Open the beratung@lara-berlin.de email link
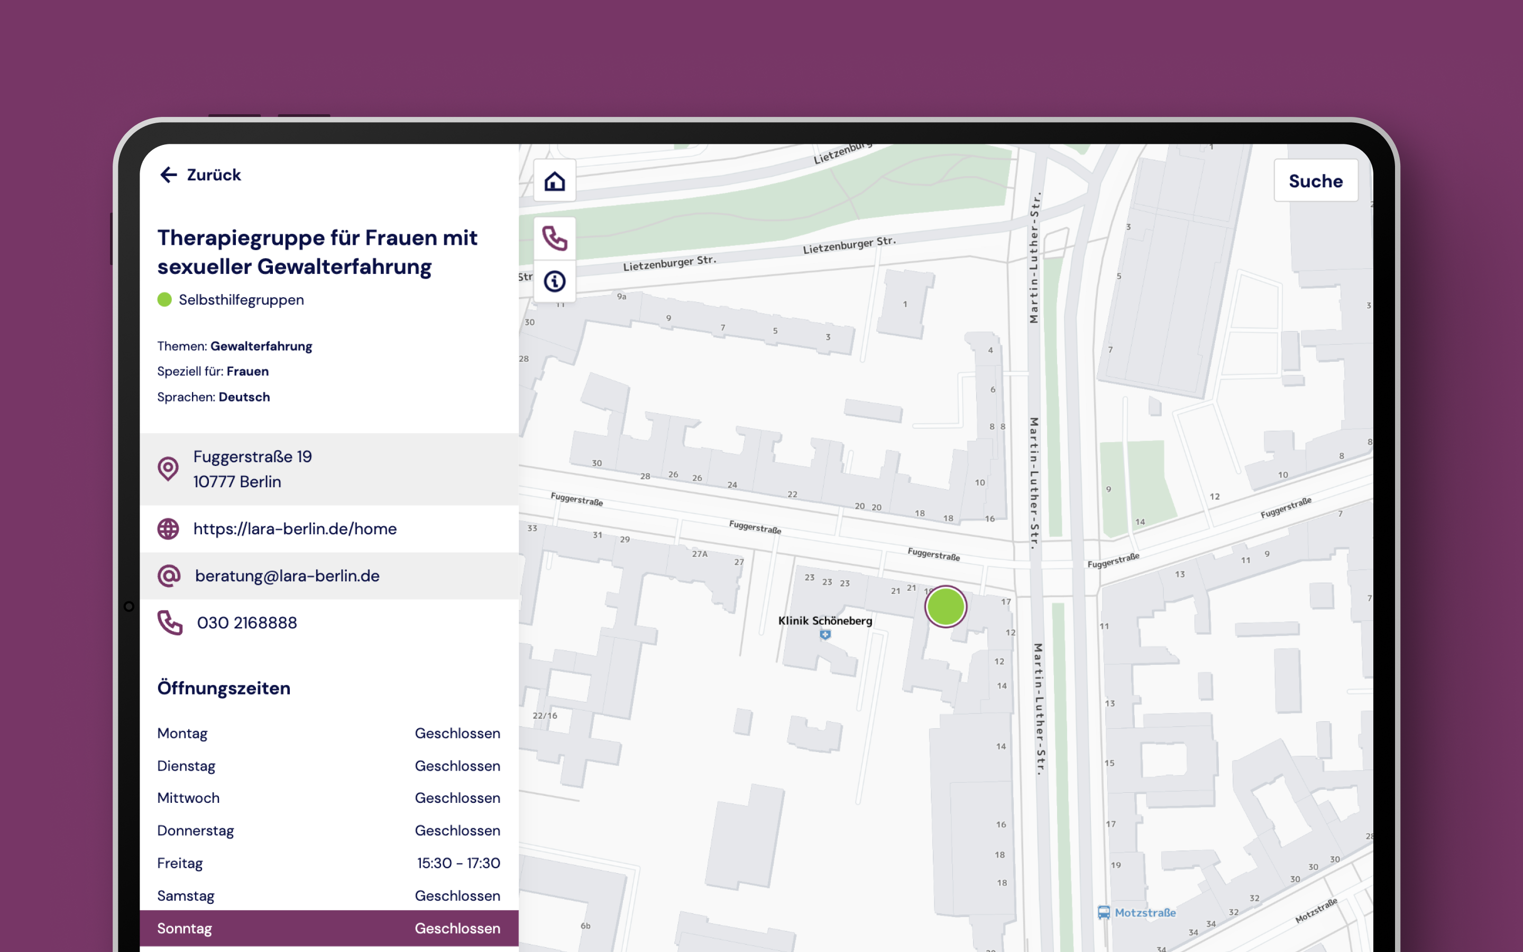The width and height of the screenshot is (1523, 952). (287, 575)
